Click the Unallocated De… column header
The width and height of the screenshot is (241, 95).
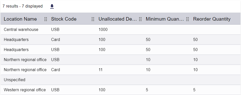pos(118,19)
